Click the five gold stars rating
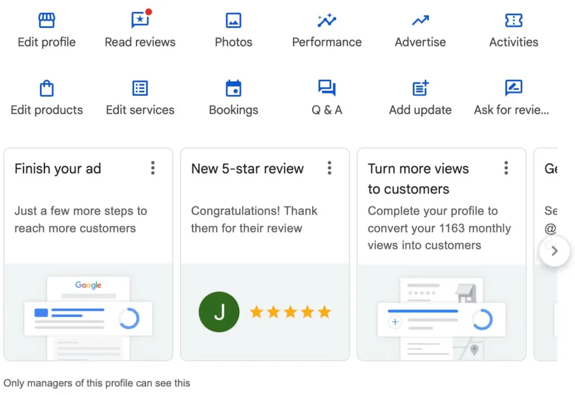 click(x=290, y=312)
